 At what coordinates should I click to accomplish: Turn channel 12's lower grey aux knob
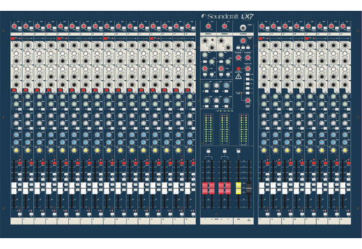tap(144, 123)
